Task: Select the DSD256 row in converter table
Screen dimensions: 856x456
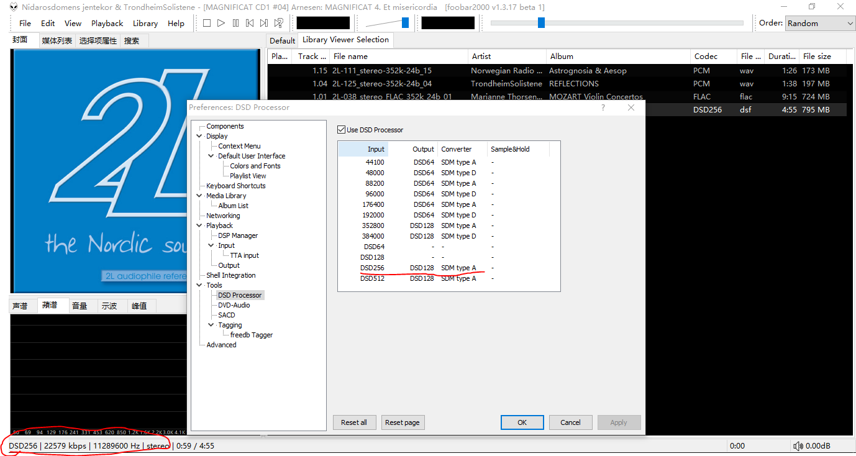Action: pyautogui.click(x=373, y=268)
